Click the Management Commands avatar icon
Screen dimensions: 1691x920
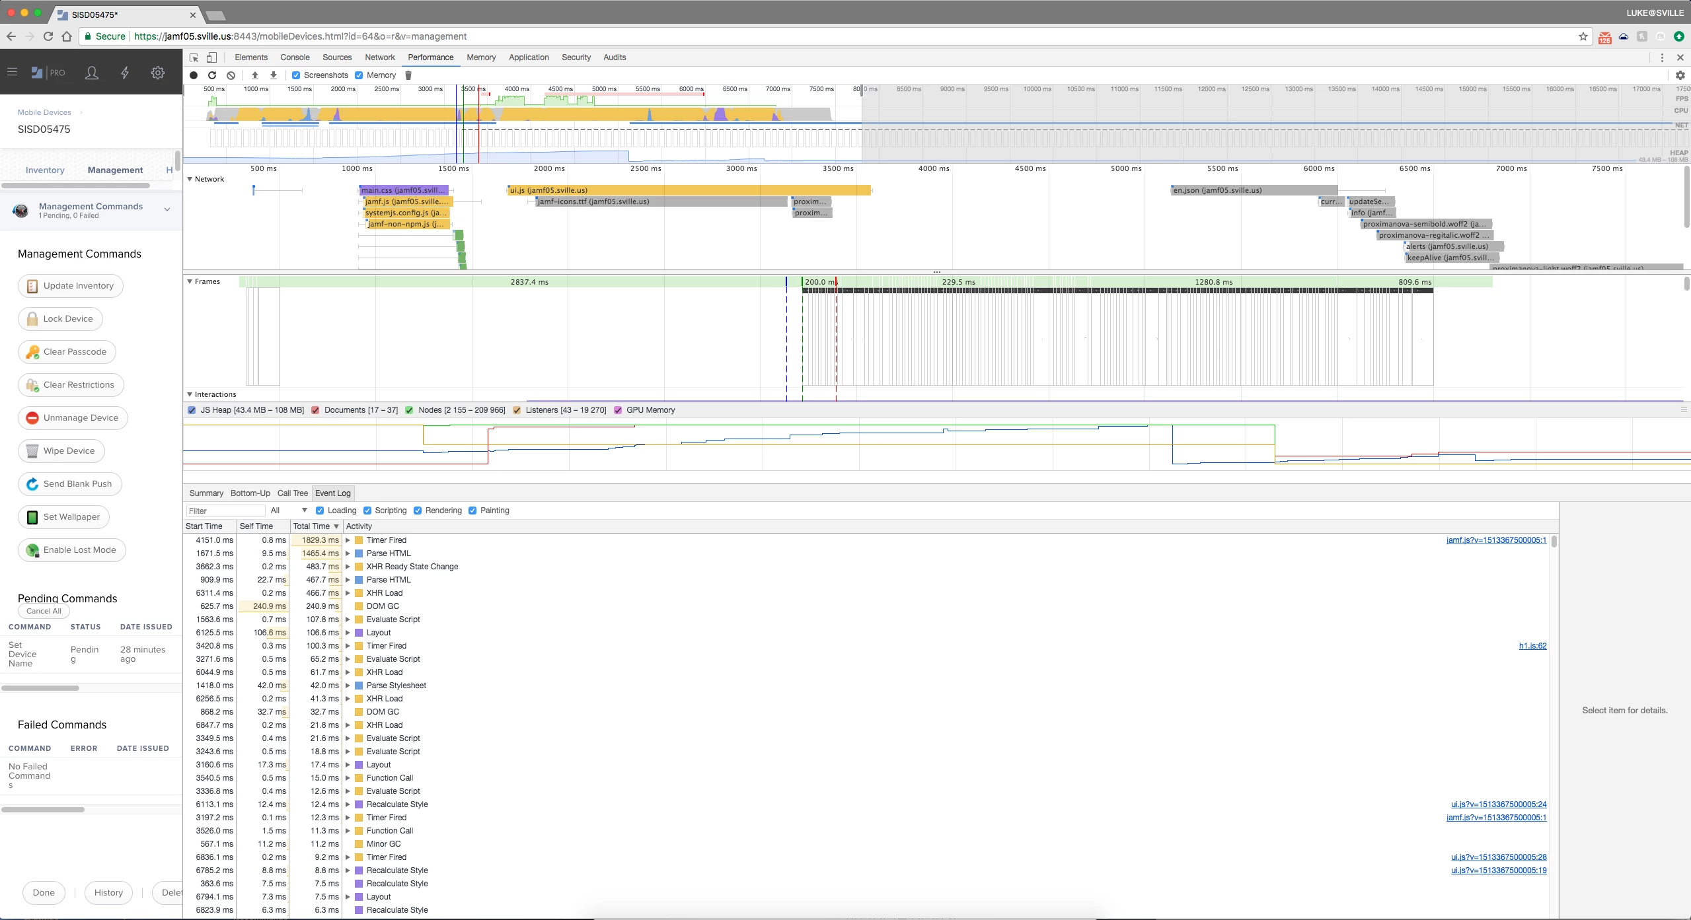click(x=20, y=211)
